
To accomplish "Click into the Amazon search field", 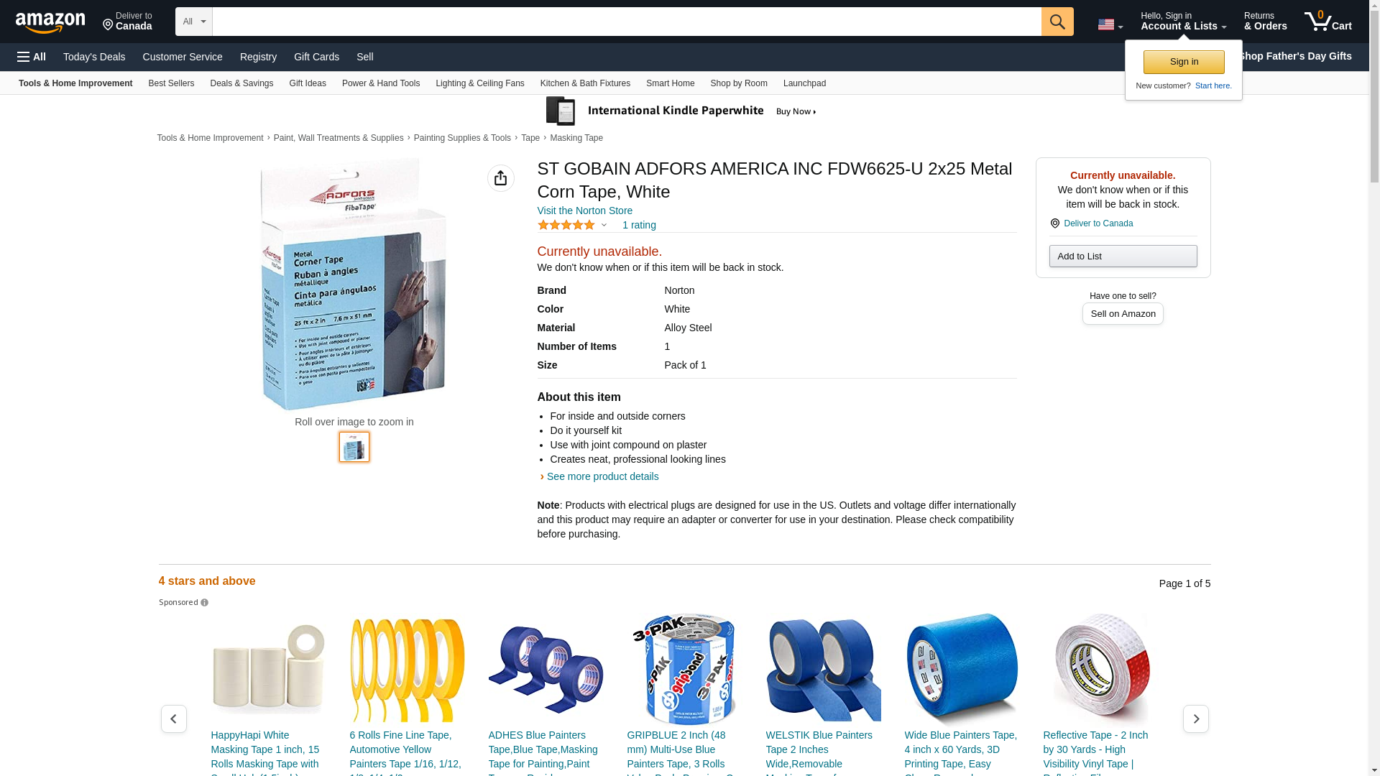I will click(627, 22).
